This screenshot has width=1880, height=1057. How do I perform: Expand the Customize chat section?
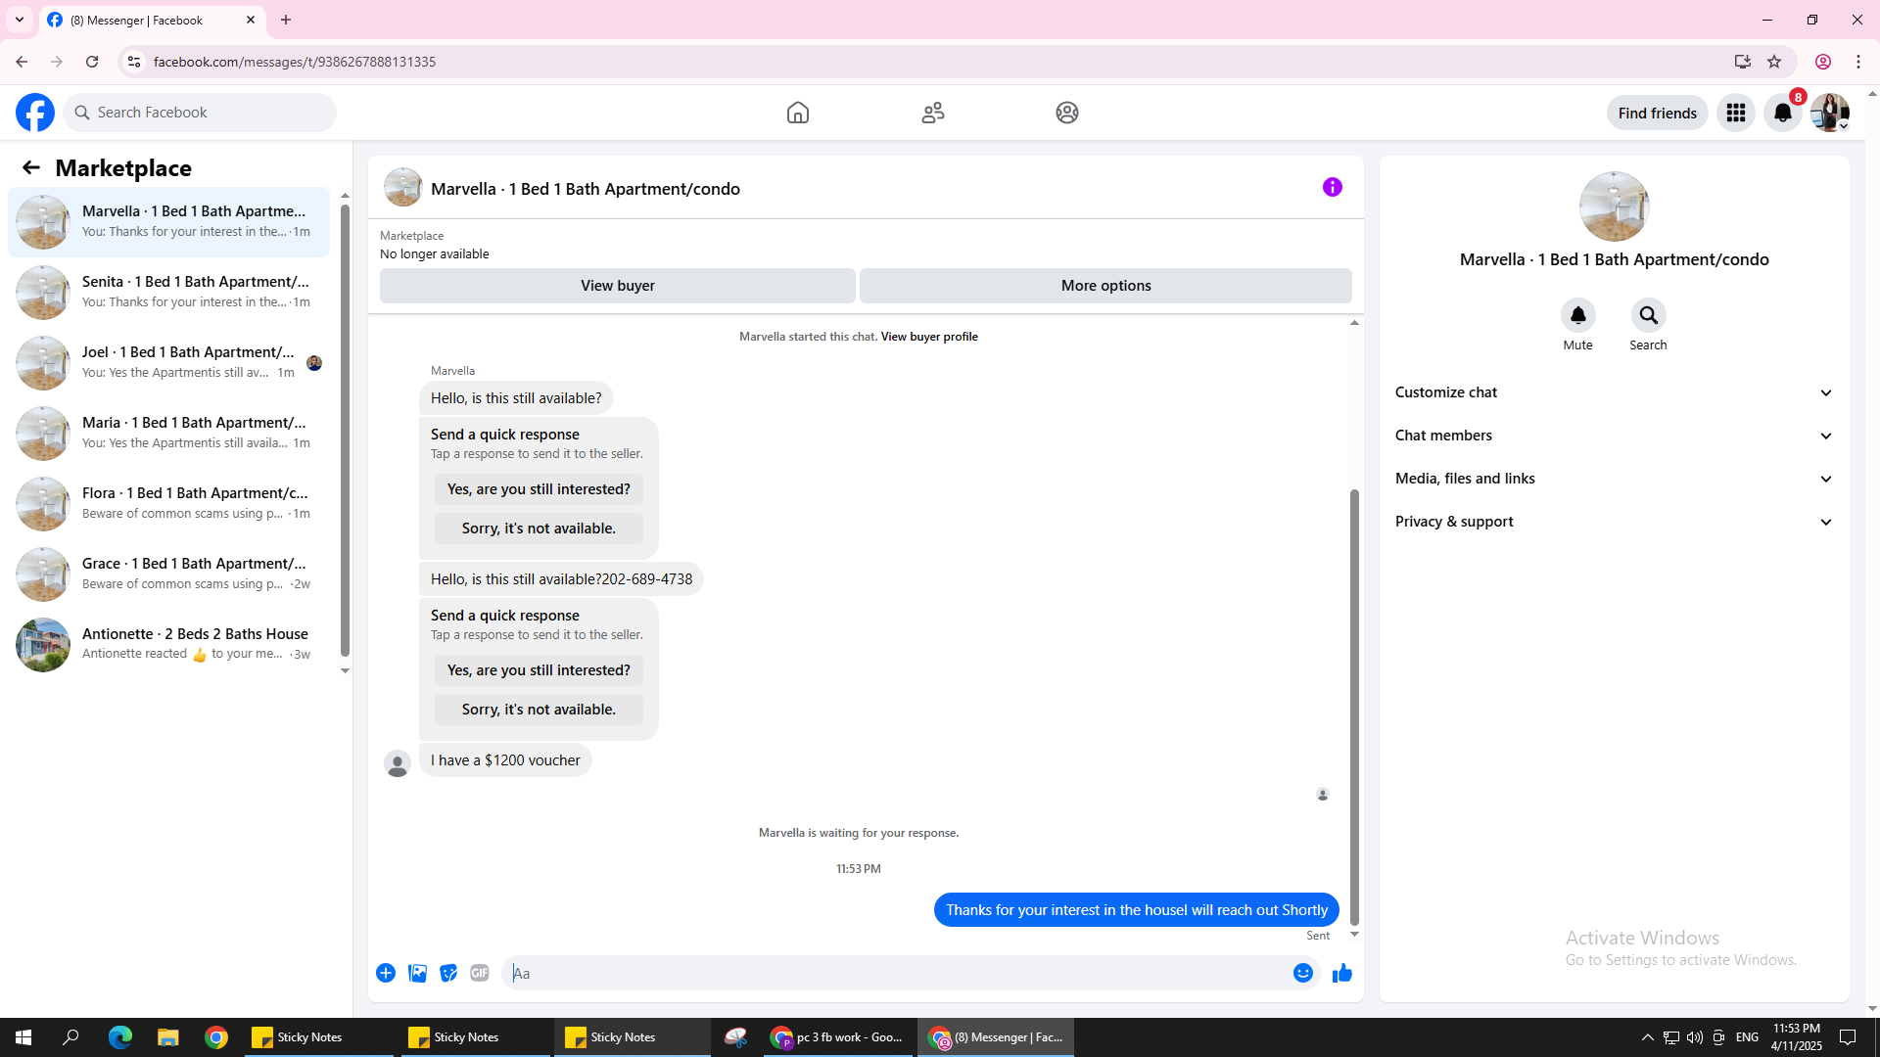[1614, 392]
